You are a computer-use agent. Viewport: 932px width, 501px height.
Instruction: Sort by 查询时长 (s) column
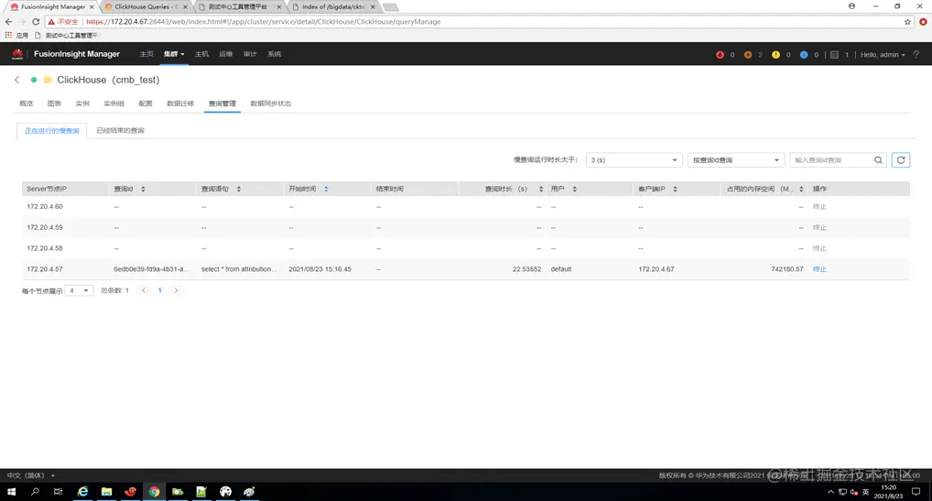click(x=541, y=189)
